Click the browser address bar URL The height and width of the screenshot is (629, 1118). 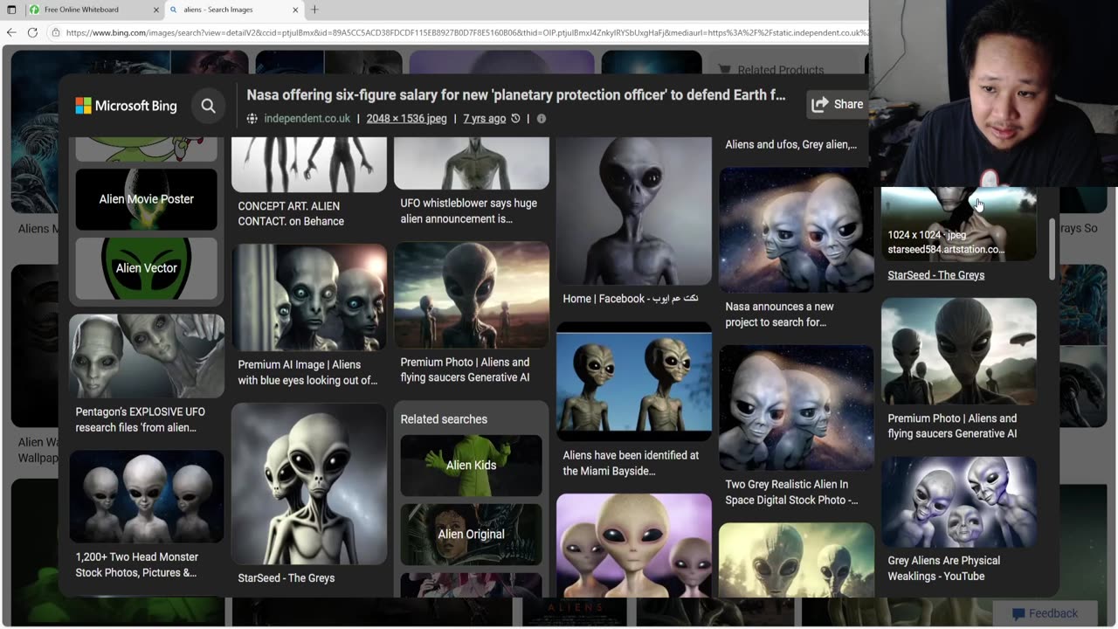(x=466, y=32)
